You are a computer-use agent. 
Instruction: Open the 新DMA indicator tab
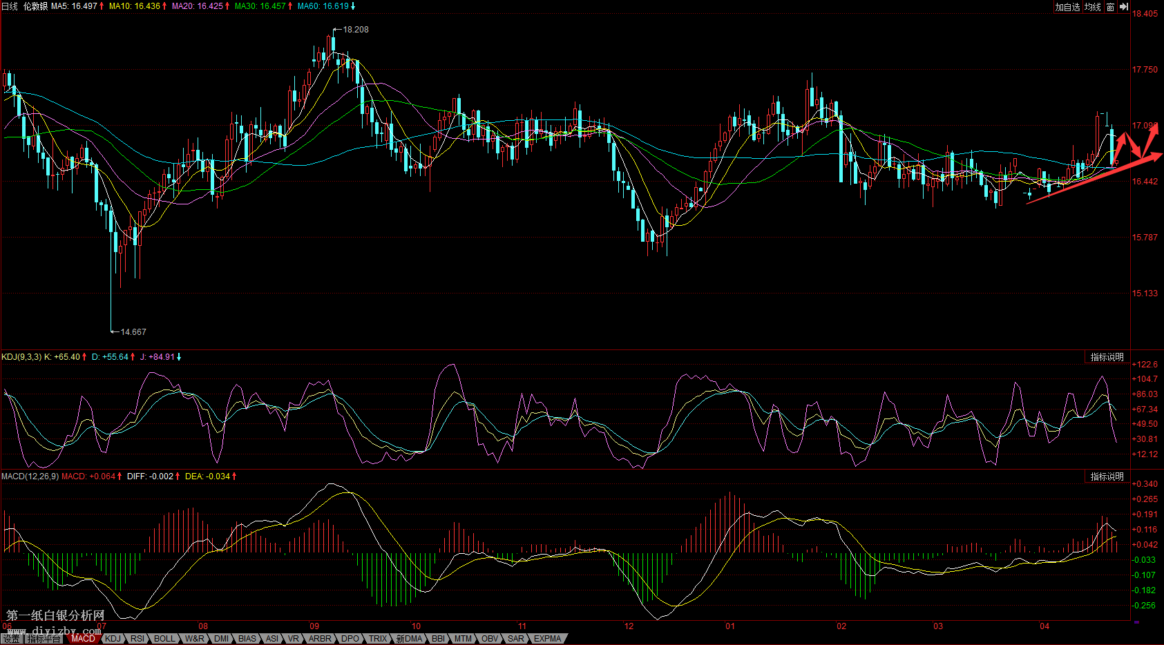click(x=409, y=639)
